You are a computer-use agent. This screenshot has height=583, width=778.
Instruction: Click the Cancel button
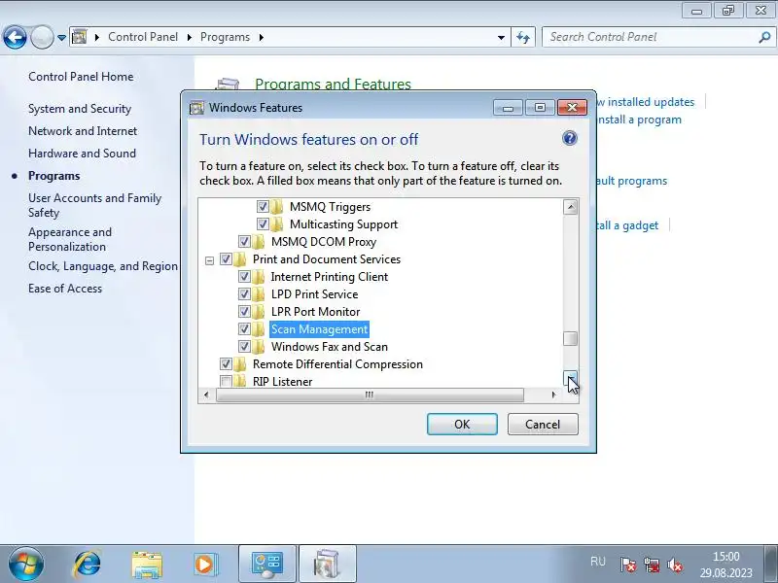tap(543, 425)
